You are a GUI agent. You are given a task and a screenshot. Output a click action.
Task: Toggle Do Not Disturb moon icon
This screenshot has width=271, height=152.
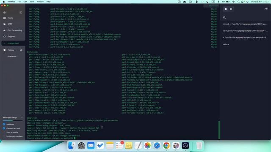pos(207,2)
